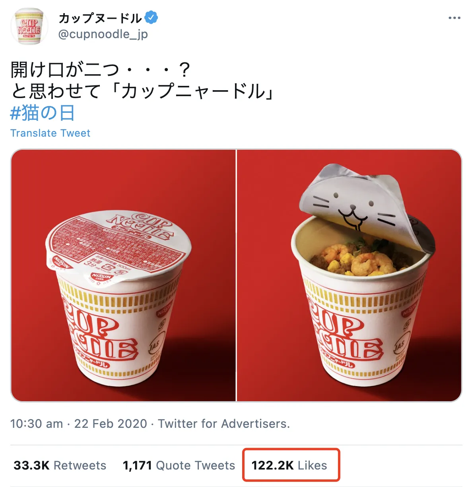The width and height of the screenshot is (474, 487).
Task: Click the divider between the two photos
Action: [x=236, y=275]
